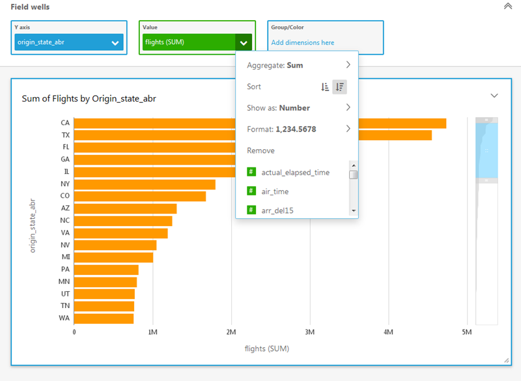Click the sort ascending icon

click(x=325, y=87)
